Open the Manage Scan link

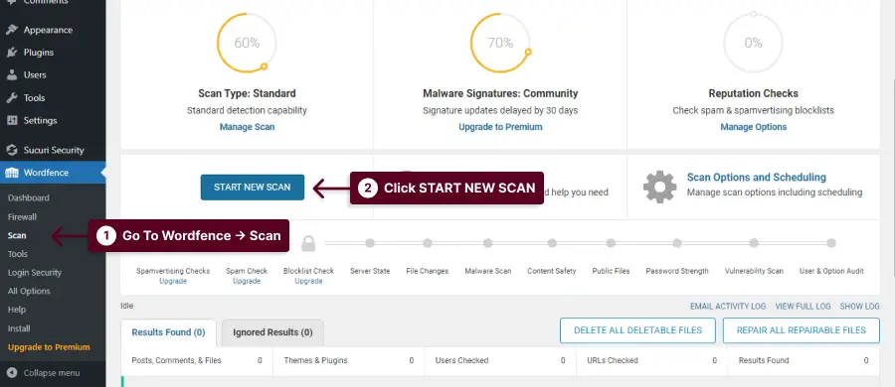coord(248,127)
